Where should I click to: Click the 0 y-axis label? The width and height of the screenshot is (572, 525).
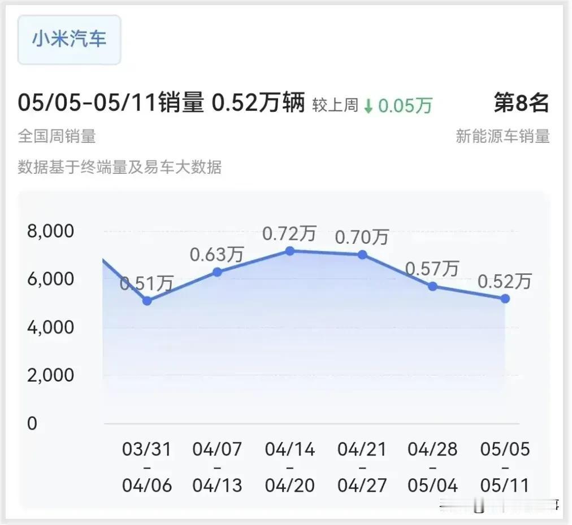pos(32,423)
